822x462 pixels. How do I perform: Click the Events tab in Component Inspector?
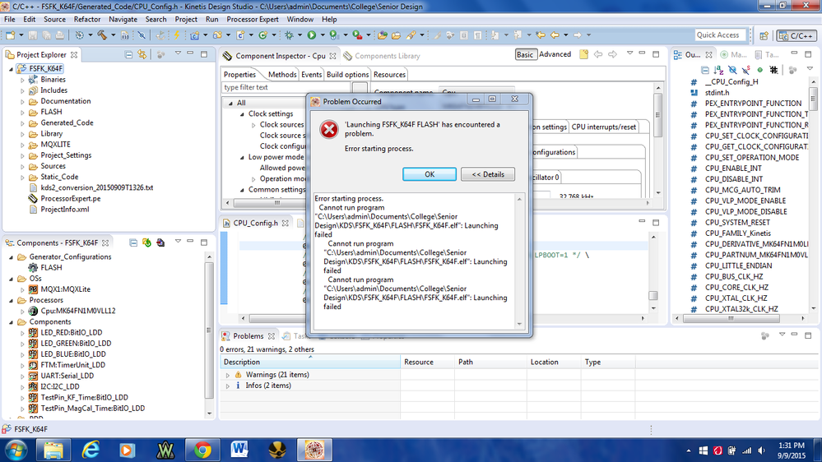311,74
